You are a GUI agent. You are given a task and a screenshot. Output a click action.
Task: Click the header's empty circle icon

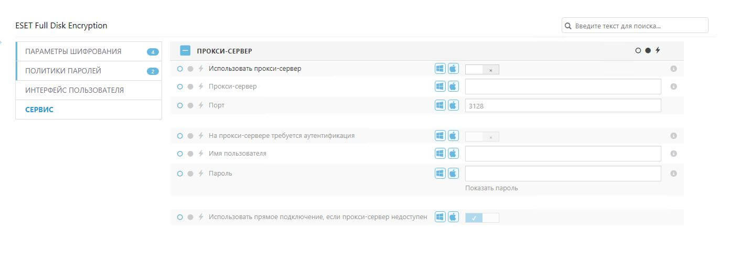(x=638, y=51)
